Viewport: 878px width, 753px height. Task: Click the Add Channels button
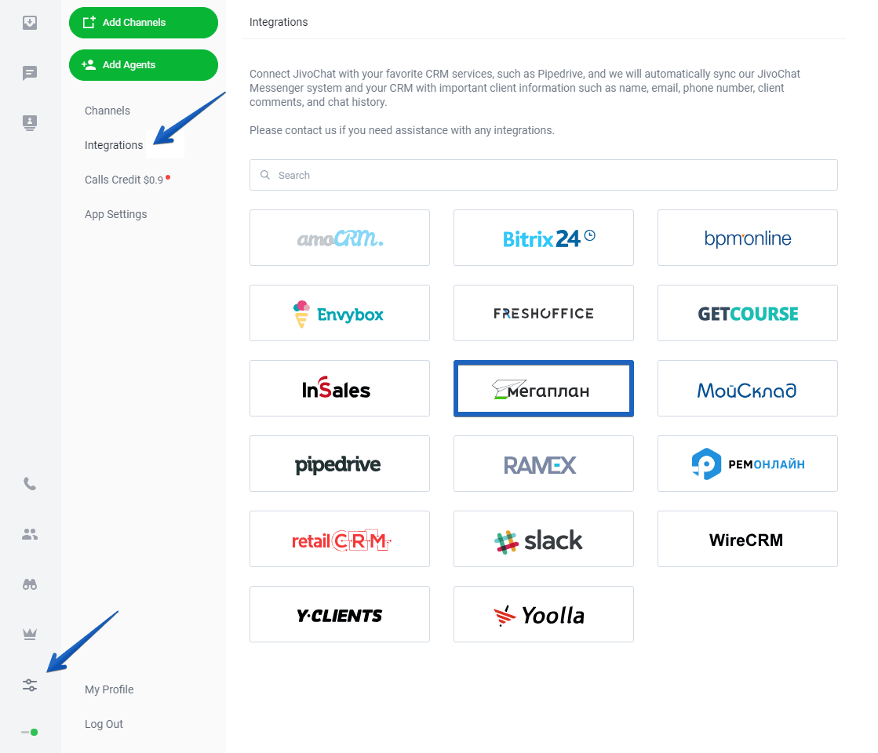click(x=144, y=23)
